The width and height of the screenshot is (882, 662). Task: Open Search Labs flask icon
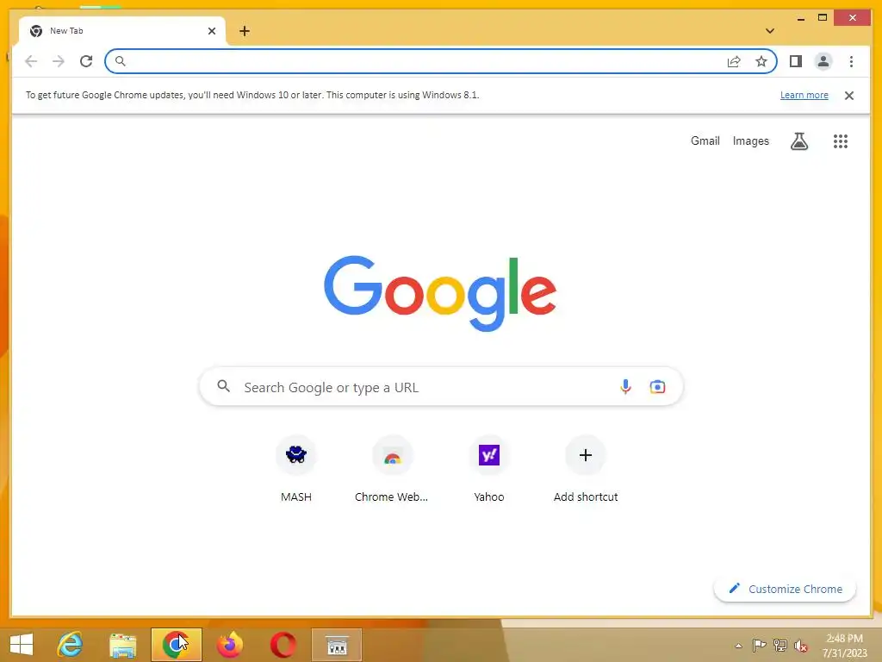(x=798, y=141)
